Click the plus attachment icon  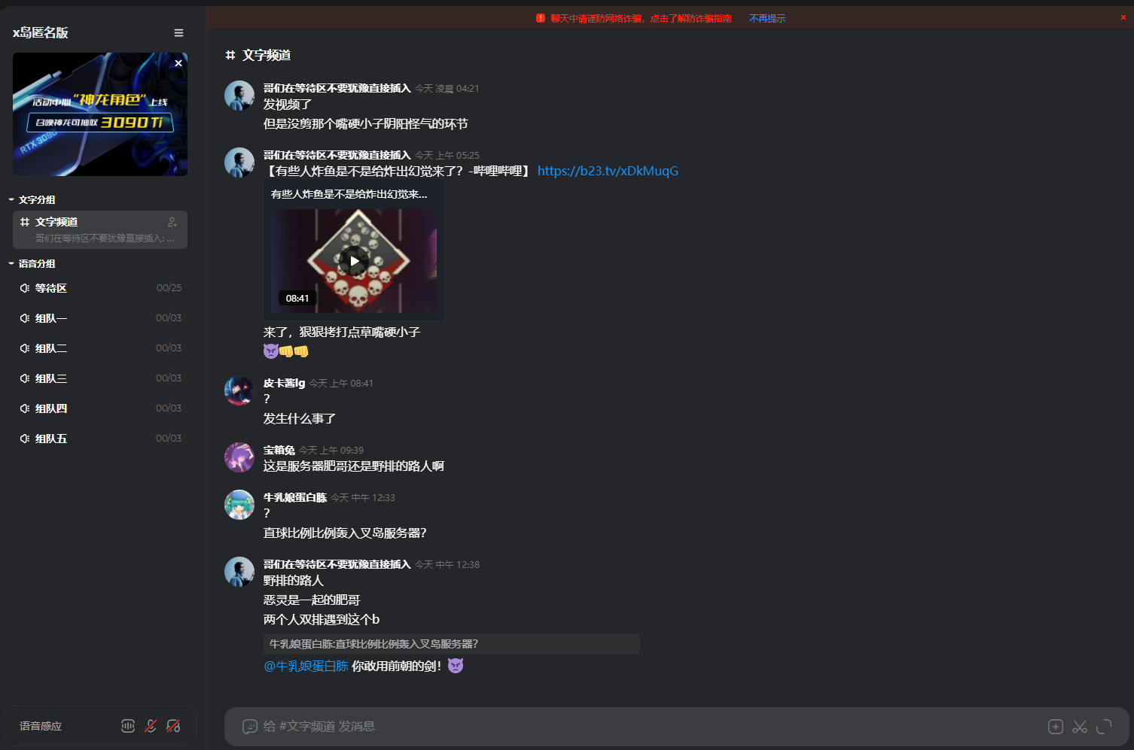[1056, 727]
